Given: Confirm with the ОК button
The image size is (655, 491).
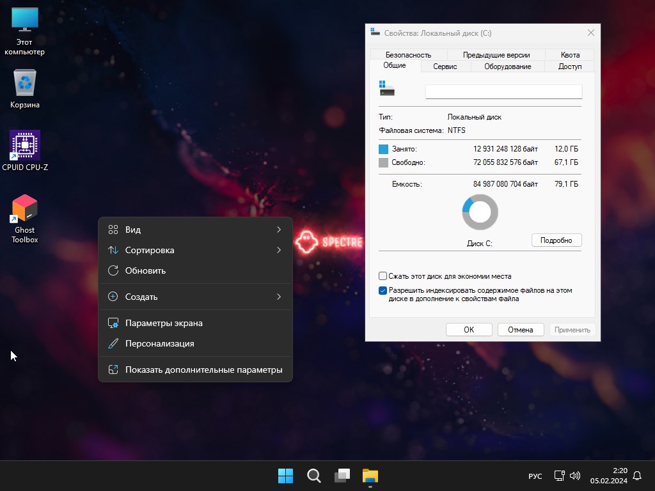Looking at the screenshot, I should [469, 329].
